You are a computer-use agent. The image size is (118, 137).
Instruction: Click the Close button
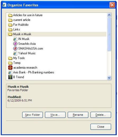[x=101, y=127]
